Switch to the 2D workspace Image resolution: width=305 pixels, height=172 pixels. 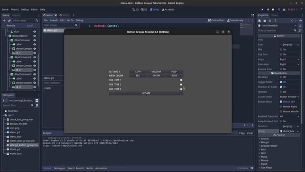pos(135,10)
